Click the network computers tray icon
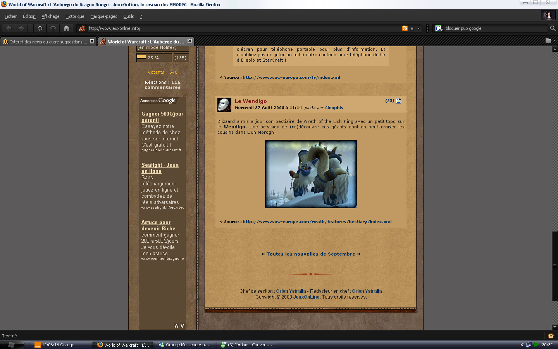 pos(529,345)
